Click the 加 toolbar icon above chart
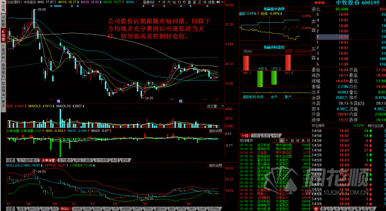The width and height of the screenshot is (386, 211). (174, 2)
